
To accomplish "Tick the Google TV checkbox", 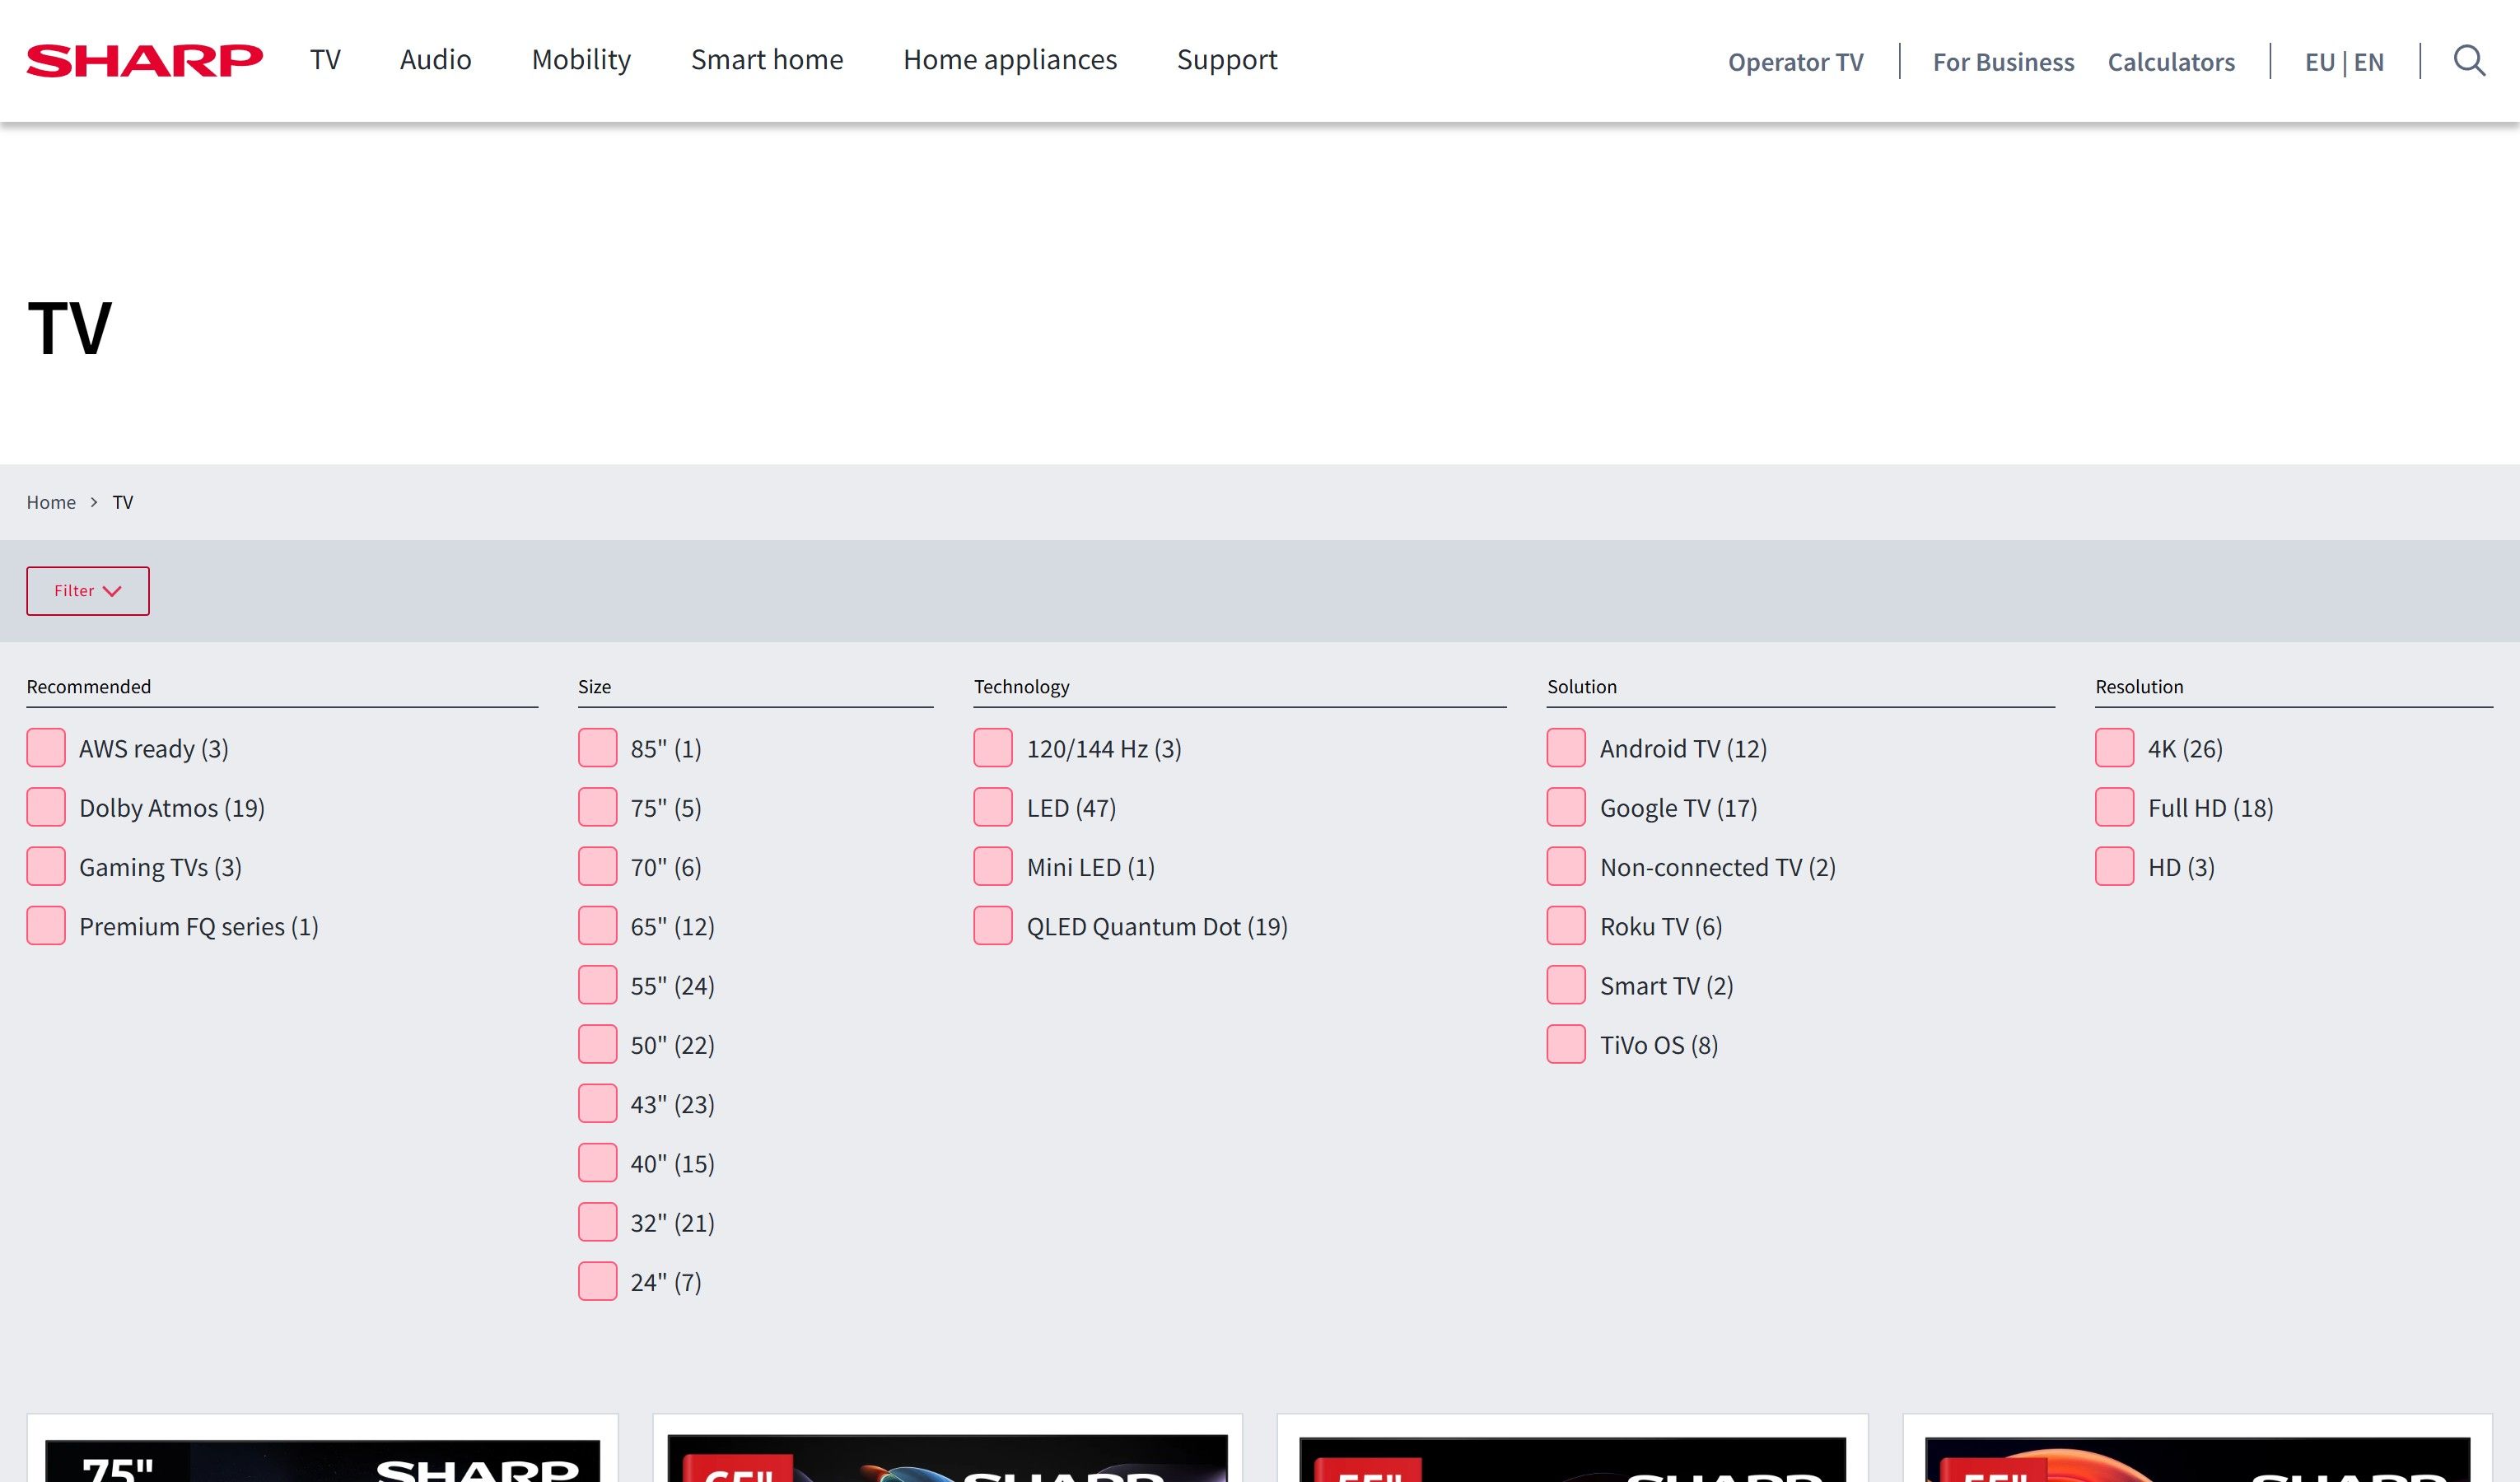I will pyautogui.click(x=1566, y=808).
